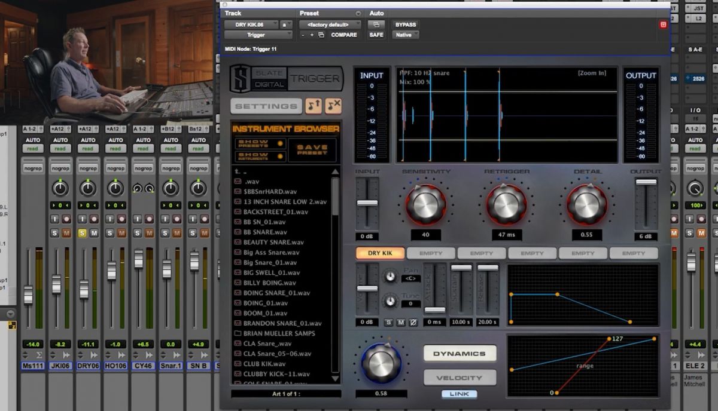The image size is (718, 411).
Task: Mute the DRY KIK sample via its M icon
Action: tap(400, 321)
